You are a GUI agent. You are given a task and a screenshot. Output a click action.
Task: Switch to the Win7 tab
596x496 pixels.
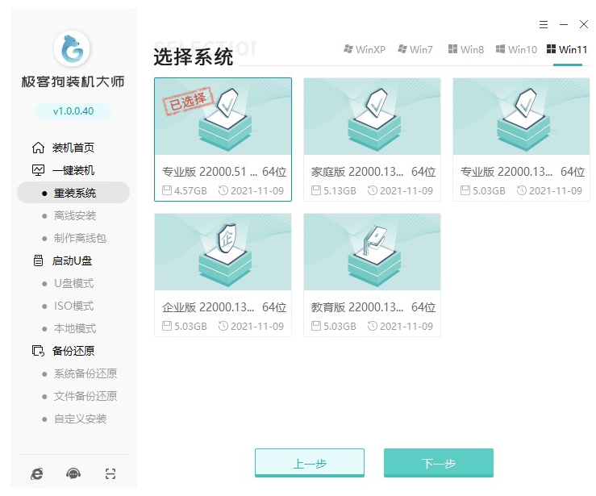coord(415,49)
